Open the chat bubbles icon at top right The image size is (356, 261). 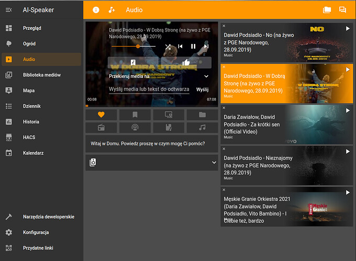pos(342,10)
